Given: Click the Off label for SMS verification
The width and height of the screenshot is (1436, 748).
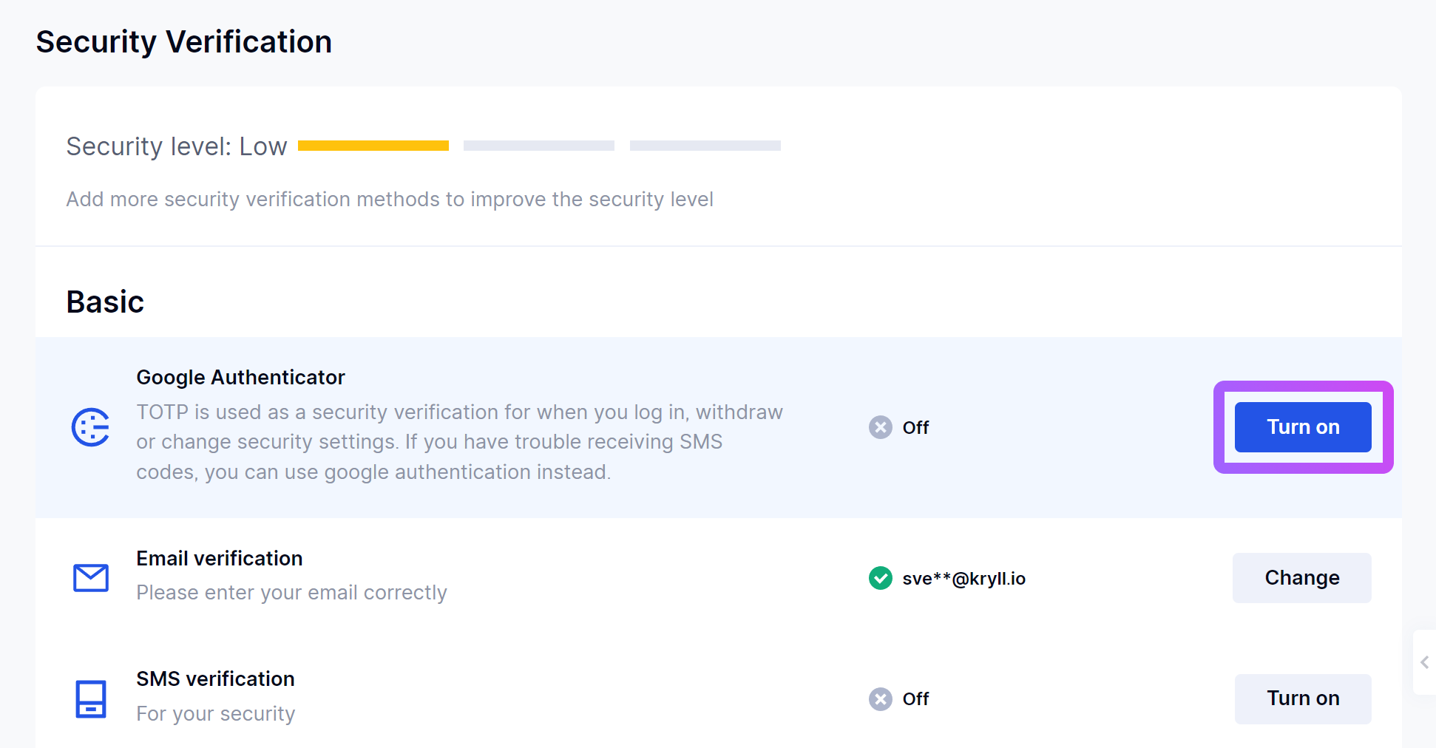Looking at the screenshot, I should point(915,699).
